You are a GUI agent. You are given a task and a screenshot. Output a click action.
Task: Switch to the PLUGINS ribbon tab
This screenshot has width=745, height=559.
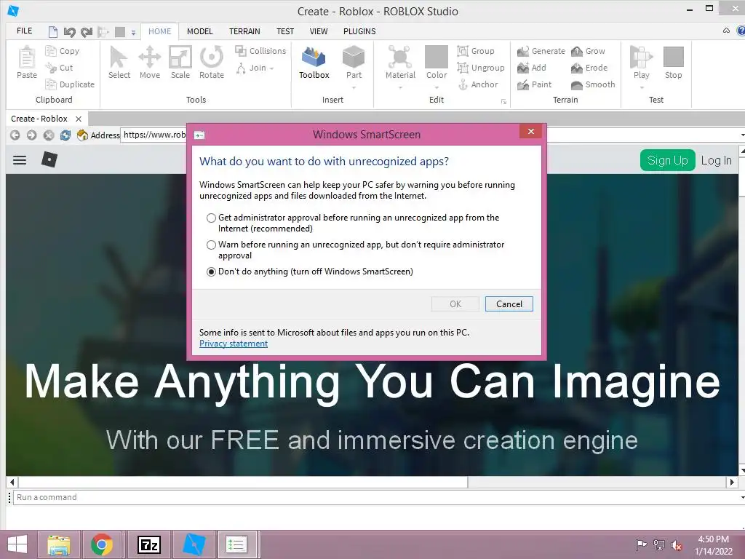tap(359, 31)
